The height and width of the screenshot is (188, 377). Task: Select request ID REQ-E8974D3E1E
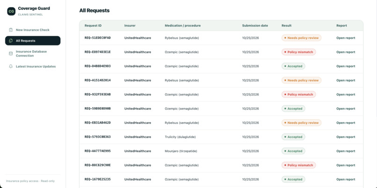pos(98,52)
